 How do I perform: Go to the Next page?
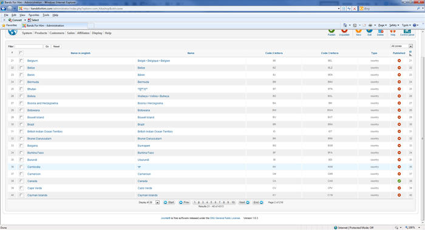pos(244,202)
